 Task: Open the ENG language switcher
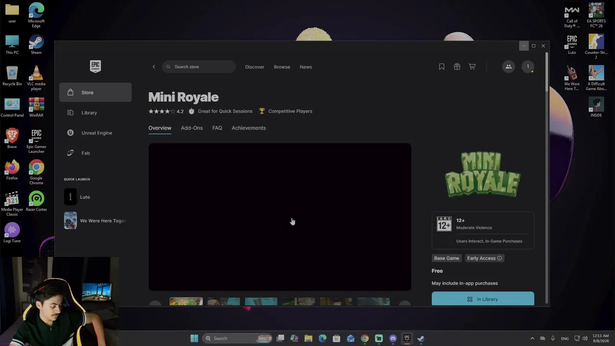tap(565, 338)
